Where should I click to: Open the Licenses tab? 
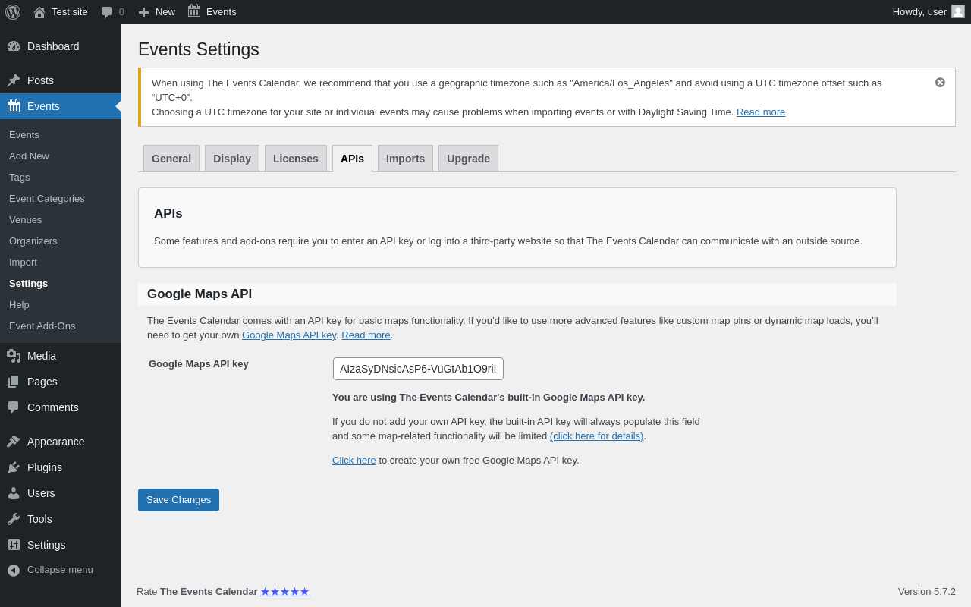tap(296, 159)
